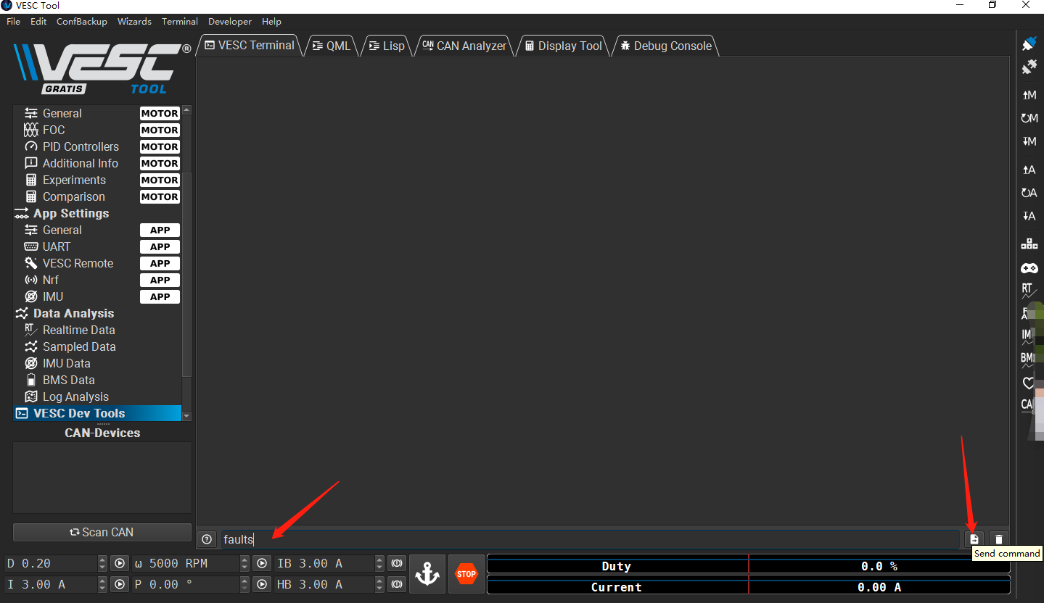Click Write Motor configuration (down arrow M)
This screenshot has height=603, width=1044.
1029,141
